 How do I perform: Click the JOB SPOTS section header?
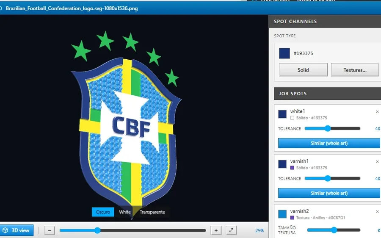coord(327,94)
